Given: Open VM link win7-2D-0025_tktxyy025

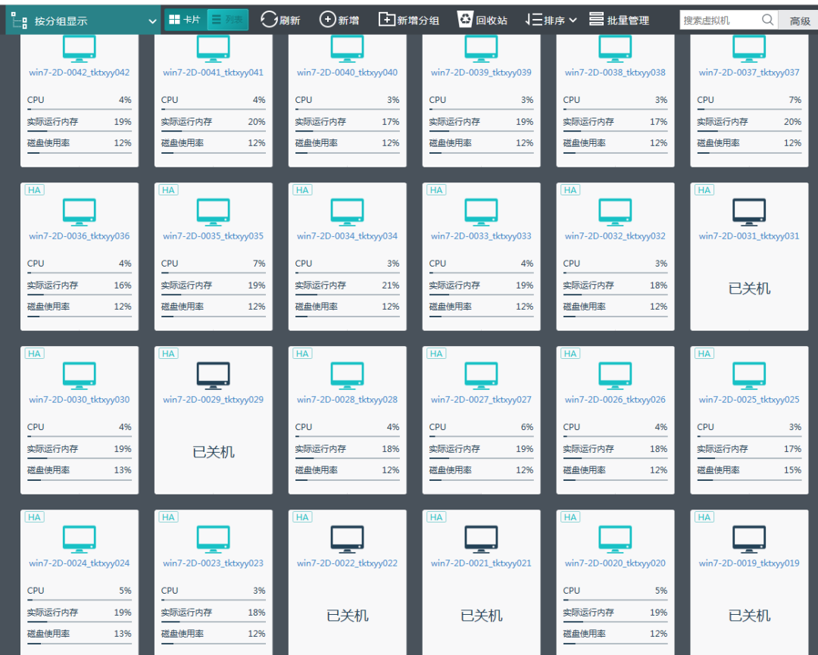Looking at the screenshot, I should (749, 400).
